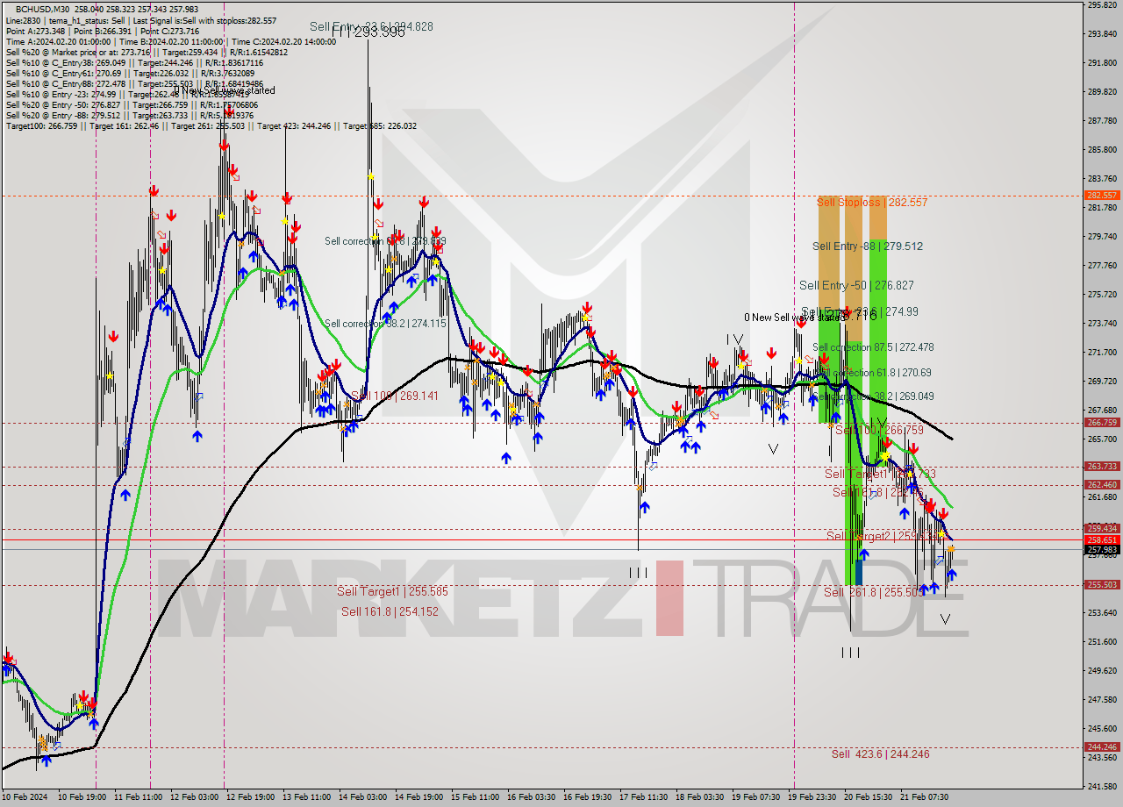Click the Sell Entry -50 | 276.827 label
The height and width of the screenshot is (807, 1123).
click(856, 286)
